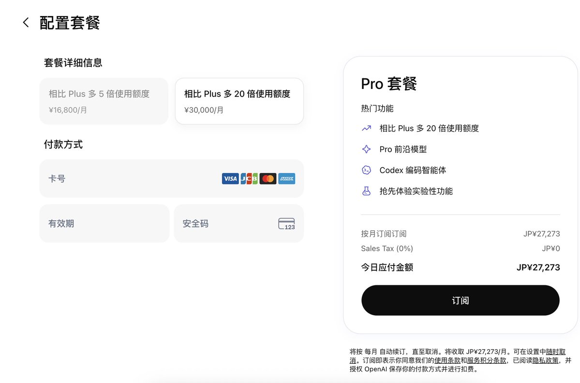
Task: Open the 使用条款 terms link
Action: 447,360
